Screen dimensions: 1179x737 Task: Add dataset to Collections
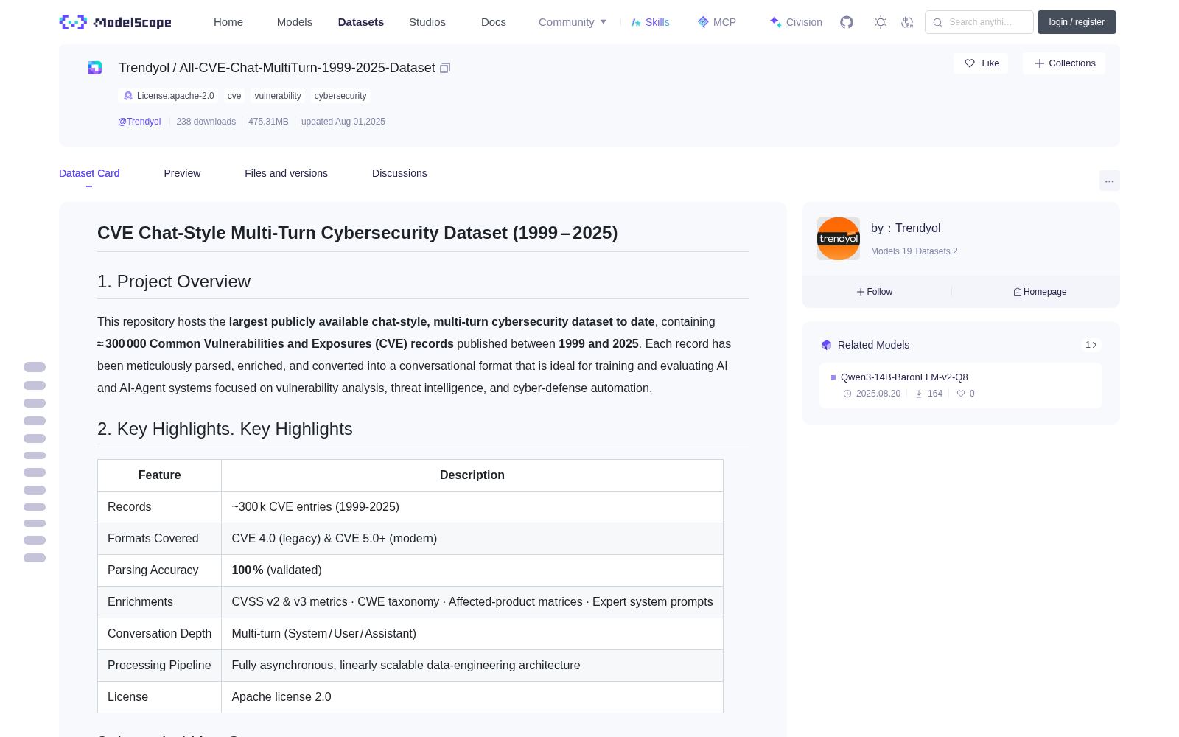[1064, 63]
